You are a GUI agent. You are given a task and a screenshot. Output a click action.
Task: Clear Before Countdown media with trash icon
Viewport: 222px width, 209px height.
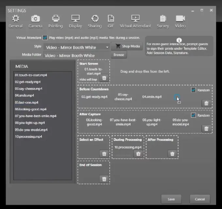(x=206, y=103)
